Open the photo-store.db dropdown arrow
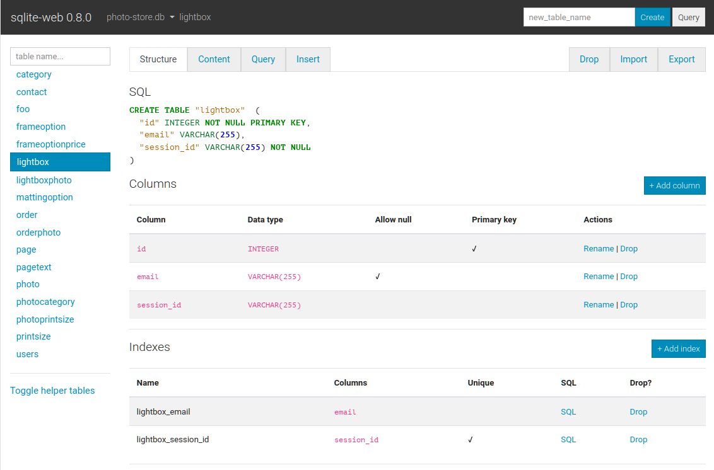 tap(172, 17)
